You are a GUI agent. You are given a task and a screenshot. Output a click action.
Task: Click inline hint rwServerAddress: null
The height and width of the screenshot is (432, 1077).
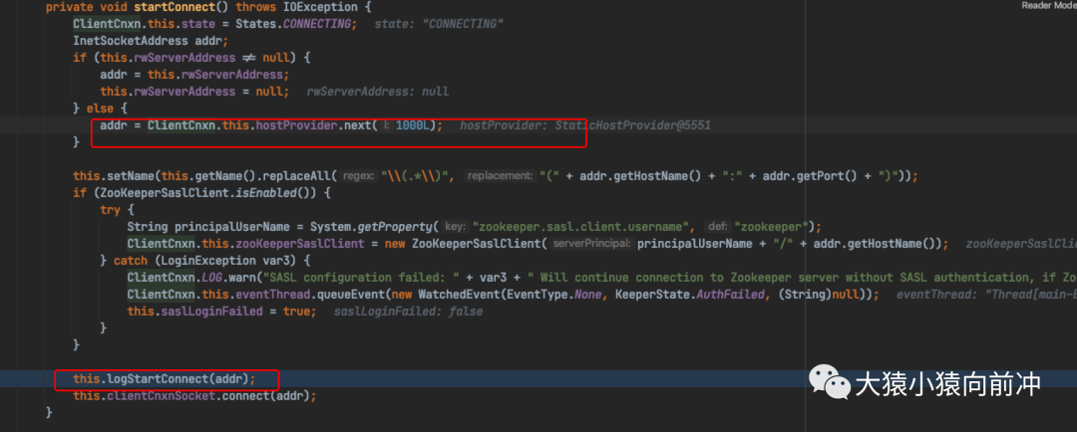(377, 92)
